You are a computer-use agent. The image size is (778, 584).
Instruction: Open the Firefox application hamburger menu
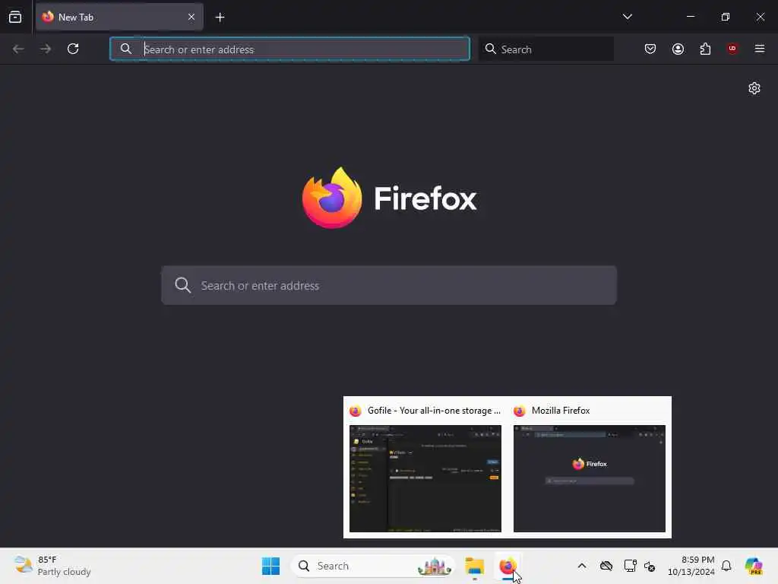coord(760,49)
